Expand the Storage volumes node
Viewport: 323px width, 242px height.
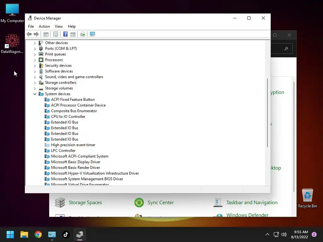[35, 89]
